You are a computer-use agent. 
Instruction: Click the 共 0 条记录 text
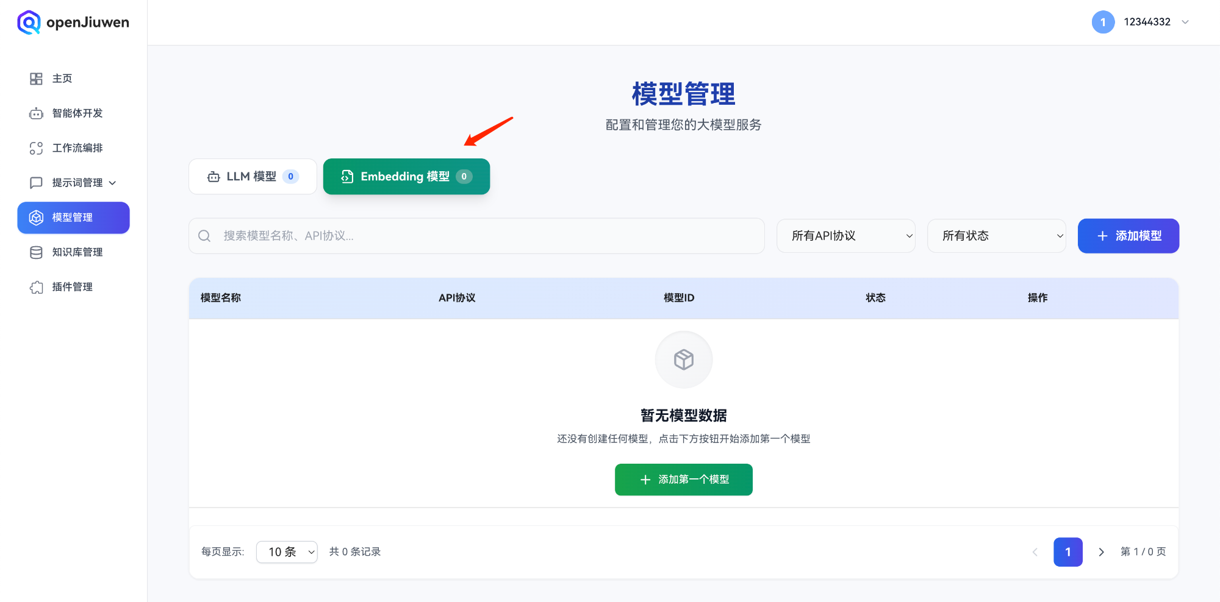(355, 552)
